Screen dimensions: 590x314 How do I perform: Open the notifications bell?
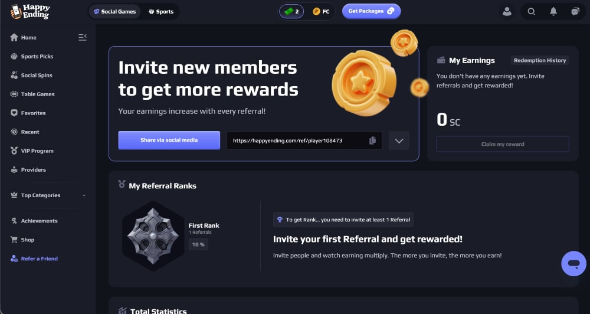pyautogui.click(x=553, y=12)
